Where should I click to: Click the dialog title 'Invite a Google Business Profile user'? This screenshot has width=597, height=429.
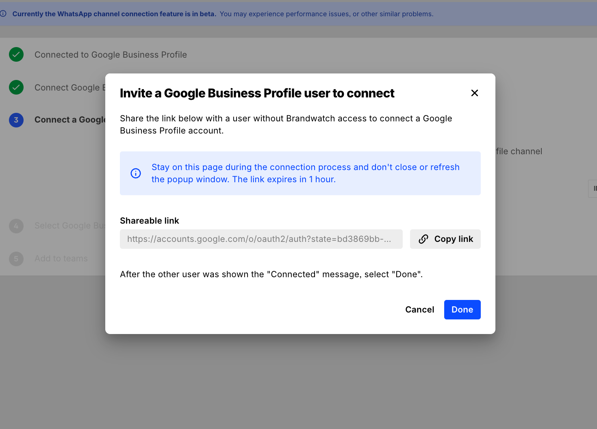click(x=257, y=93)
